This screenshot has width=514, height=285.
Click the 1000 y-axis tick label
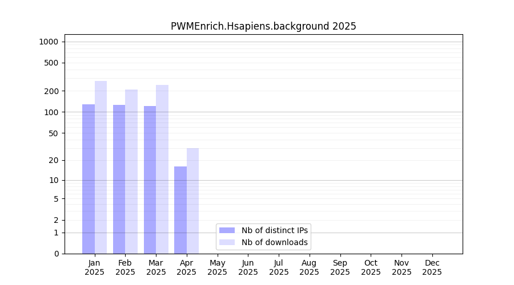click(x=49, y=42)
